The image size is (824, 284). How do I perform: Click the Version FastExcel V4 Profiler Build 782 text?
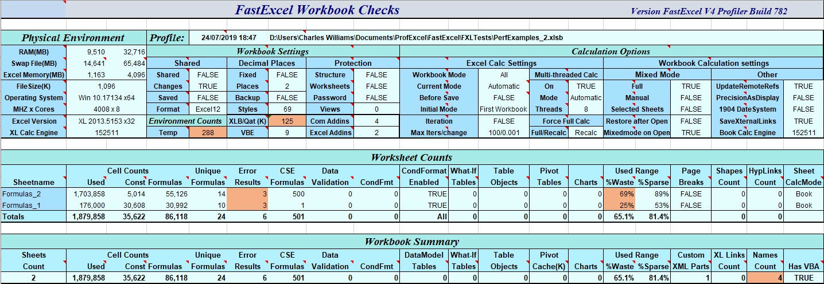click(709, 11)
